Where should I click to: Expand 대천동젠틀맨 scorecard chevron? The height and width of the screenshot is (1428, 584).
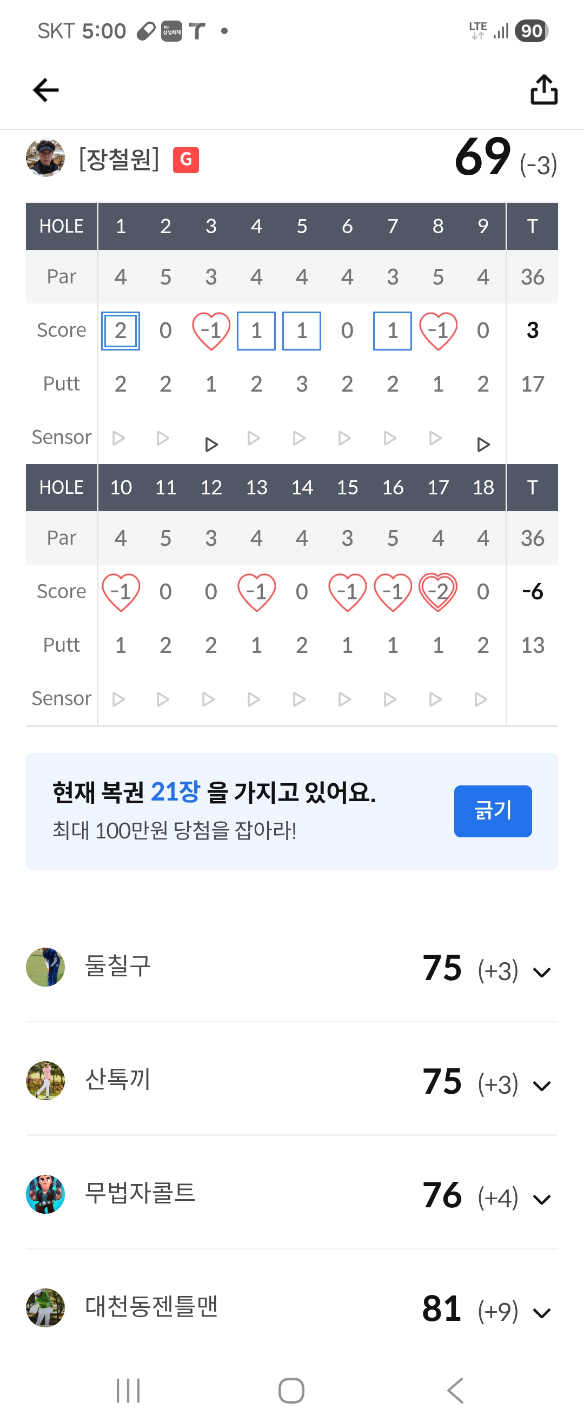click(x=541, y=1313)
